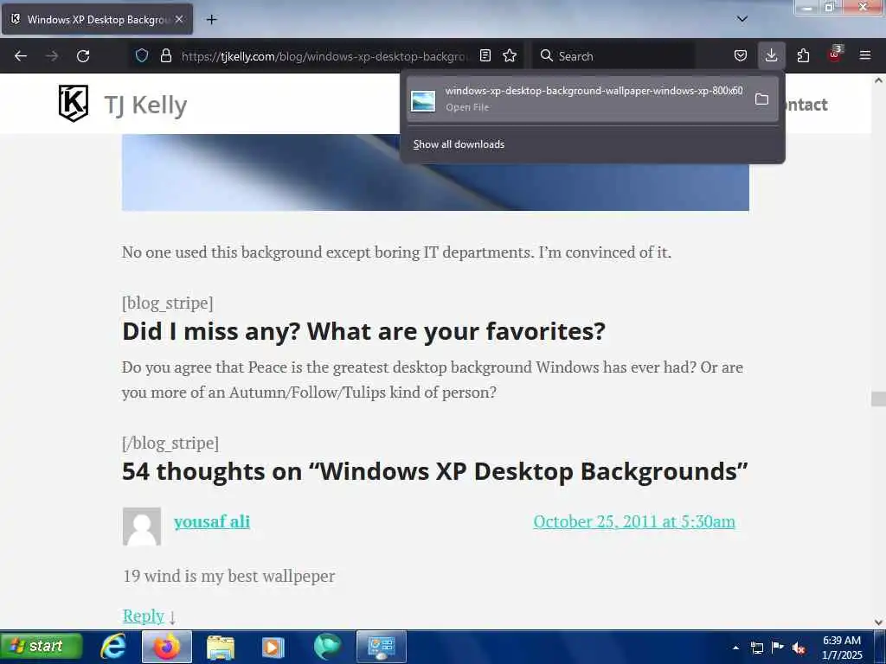Image resolution: width=886 pixels, height=664 pixels.
Task: Click the network tray icon
Action: (x=757, y=648)
